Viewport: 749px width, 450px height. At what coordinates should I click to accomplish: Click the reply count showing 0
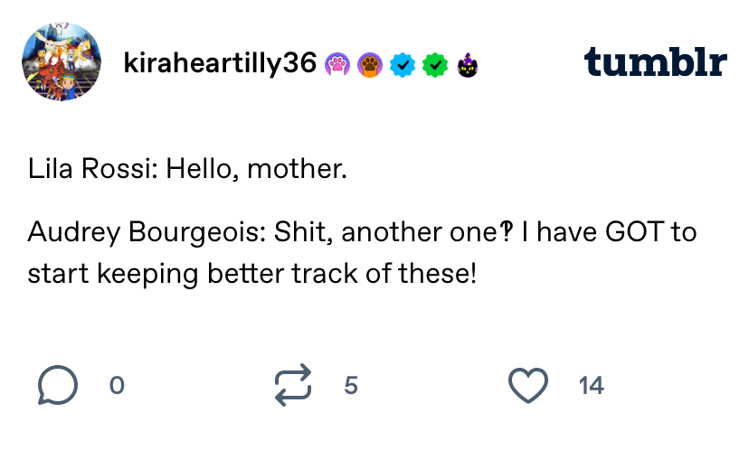(117, 385)
